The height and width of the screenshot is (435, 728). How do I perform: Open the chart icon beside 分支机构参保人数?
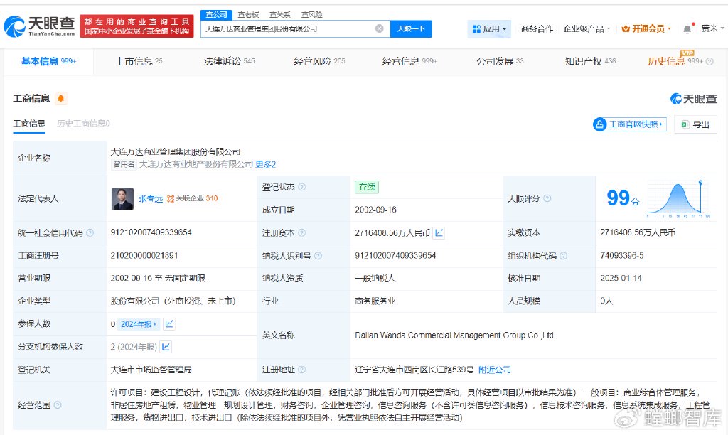pos(166,347)
